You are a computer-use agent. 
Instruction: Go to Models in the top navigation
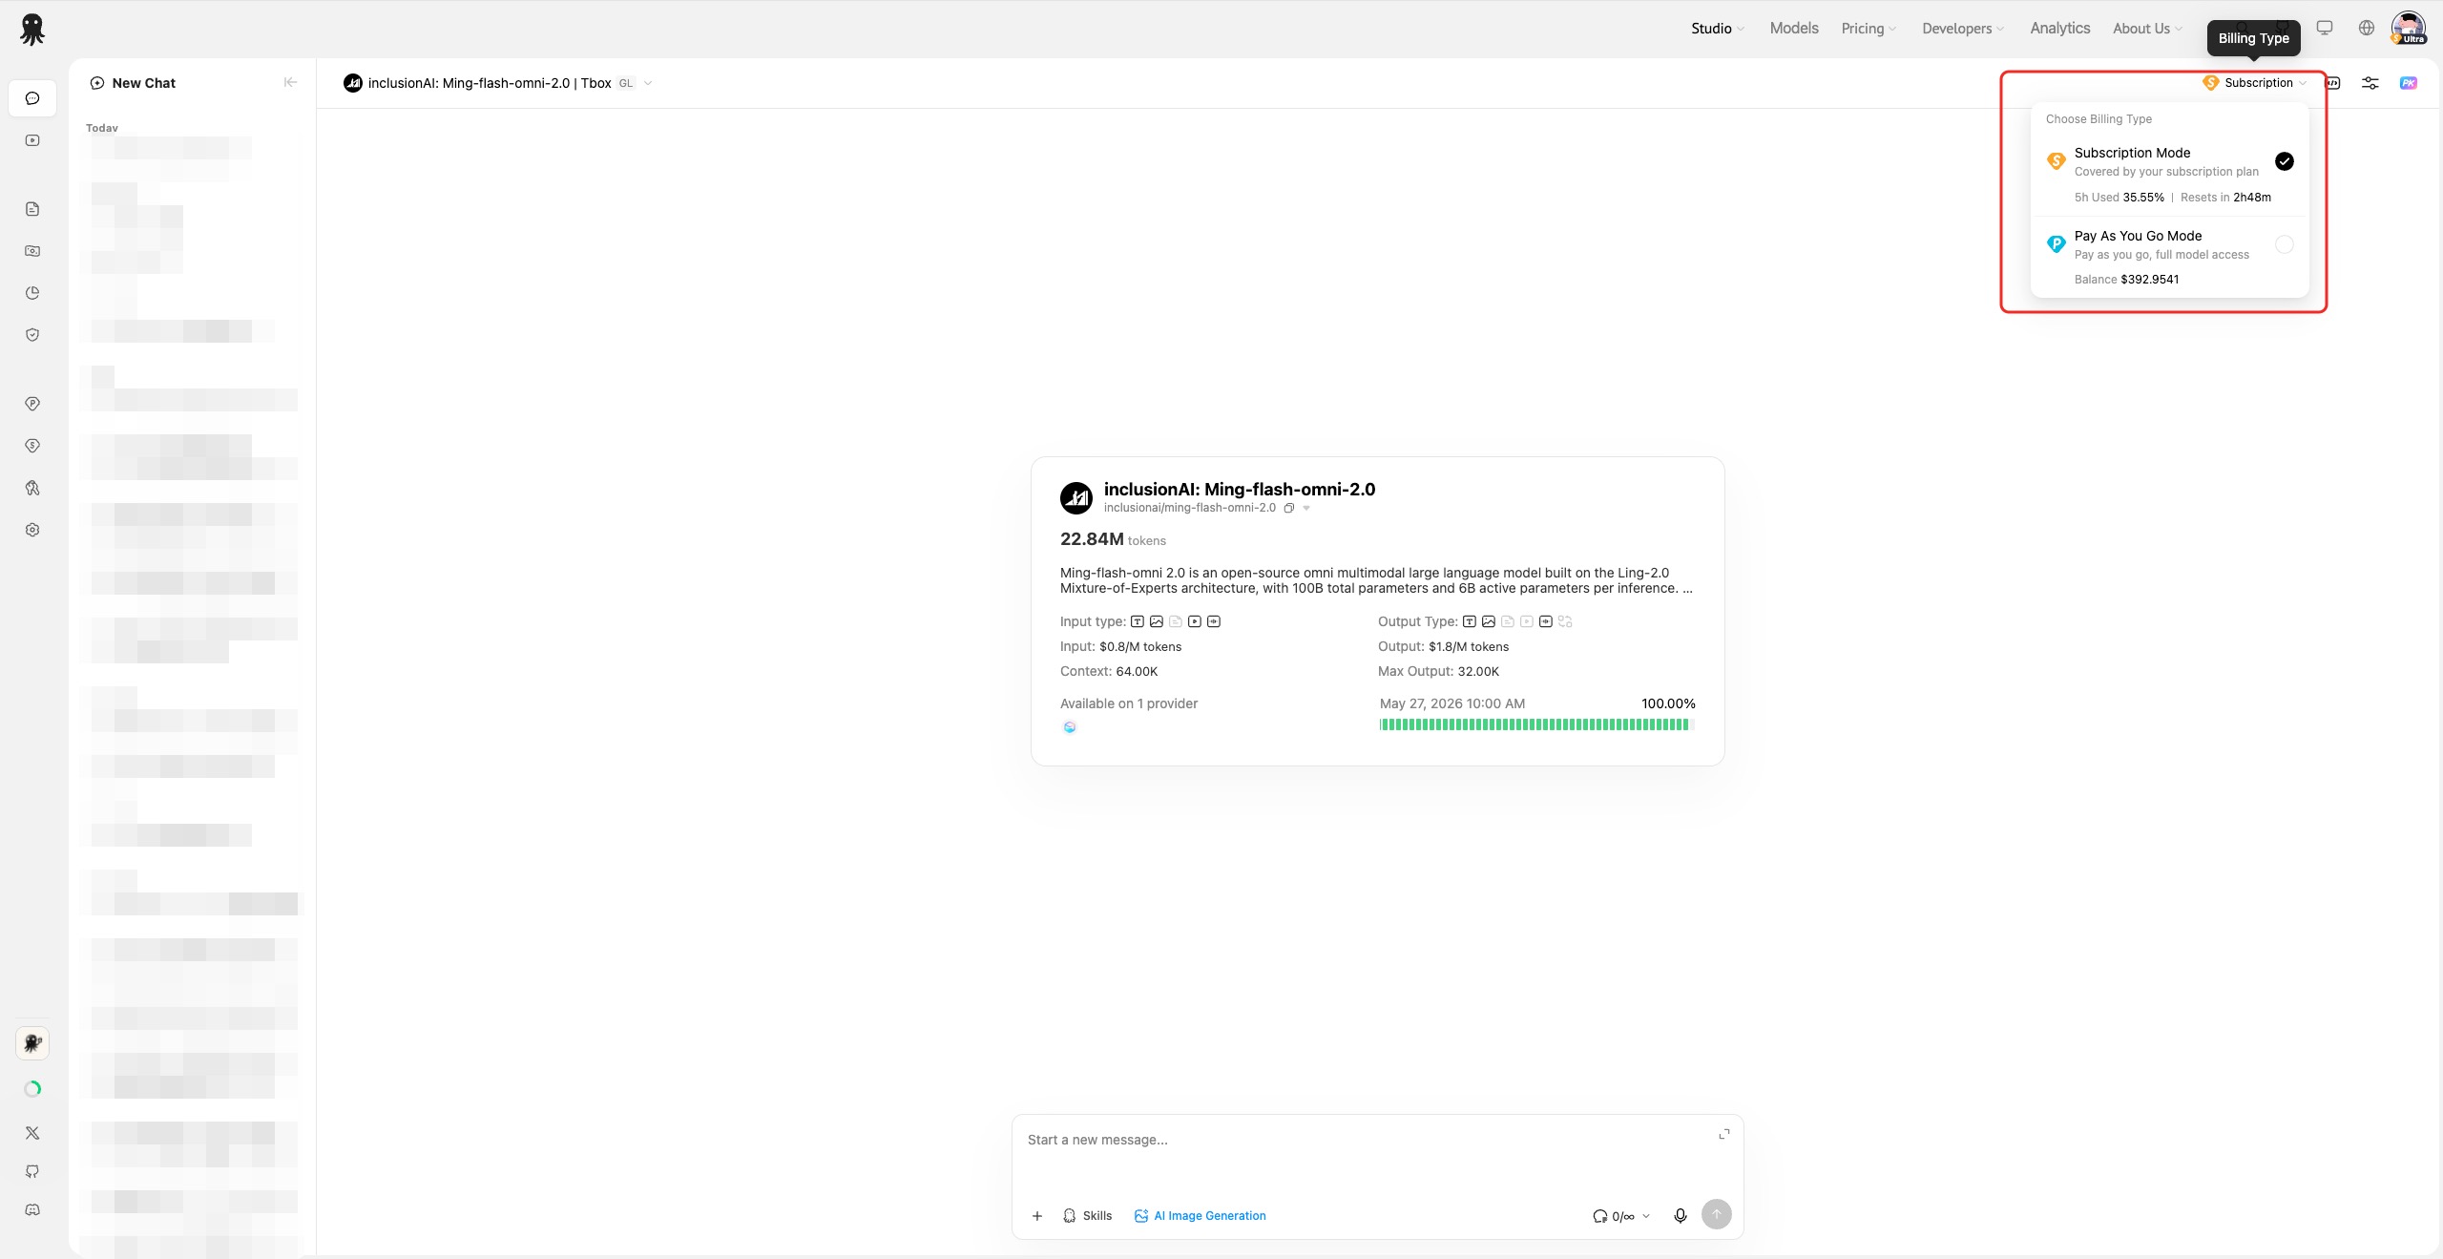(1794, 29)
